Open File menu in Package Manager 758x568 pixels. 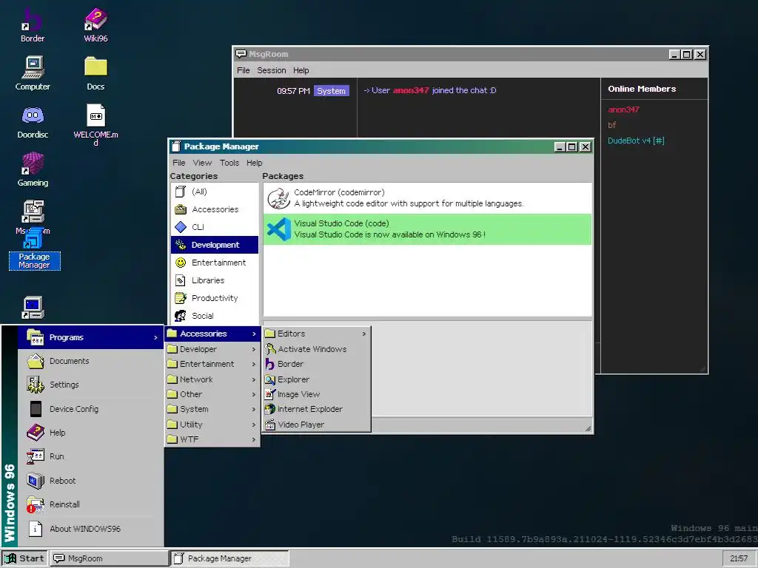coord(179,163)
